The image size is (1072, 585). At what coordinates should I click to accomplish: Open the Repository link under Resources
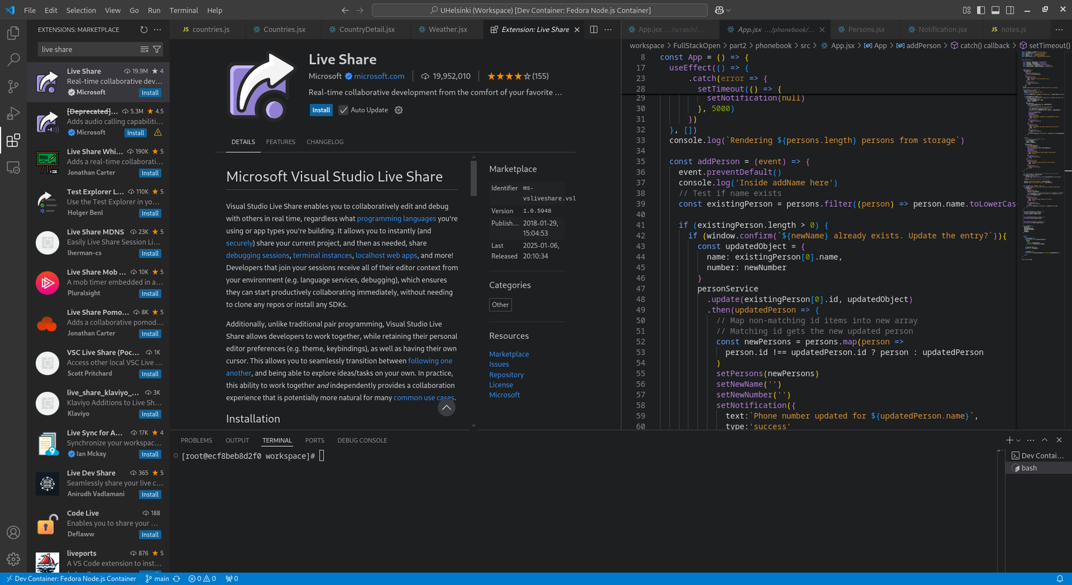[506, 375]
